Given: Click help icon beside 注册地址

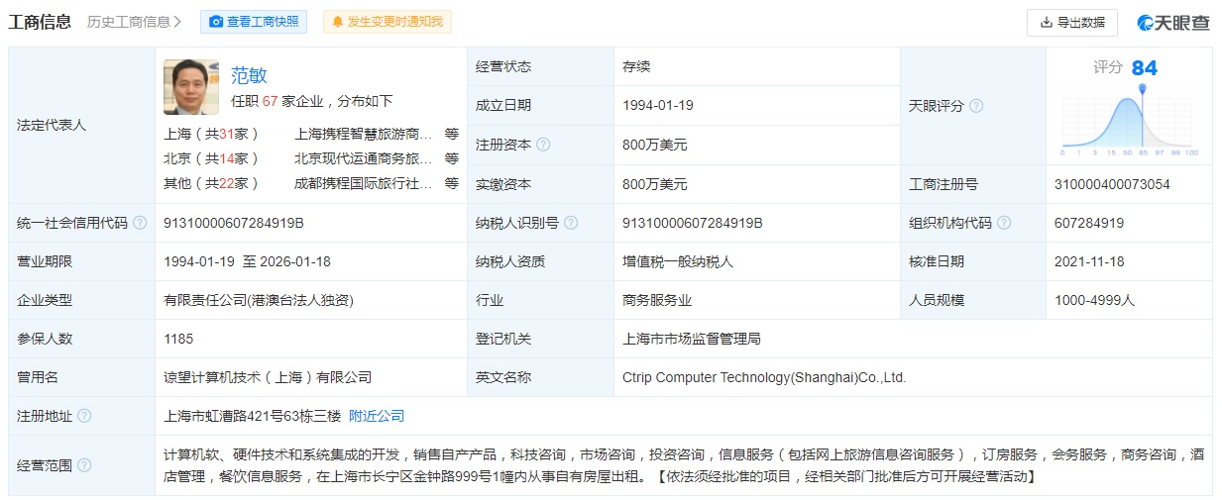Looking at the screenshot, I should click(x=84, y=416).
